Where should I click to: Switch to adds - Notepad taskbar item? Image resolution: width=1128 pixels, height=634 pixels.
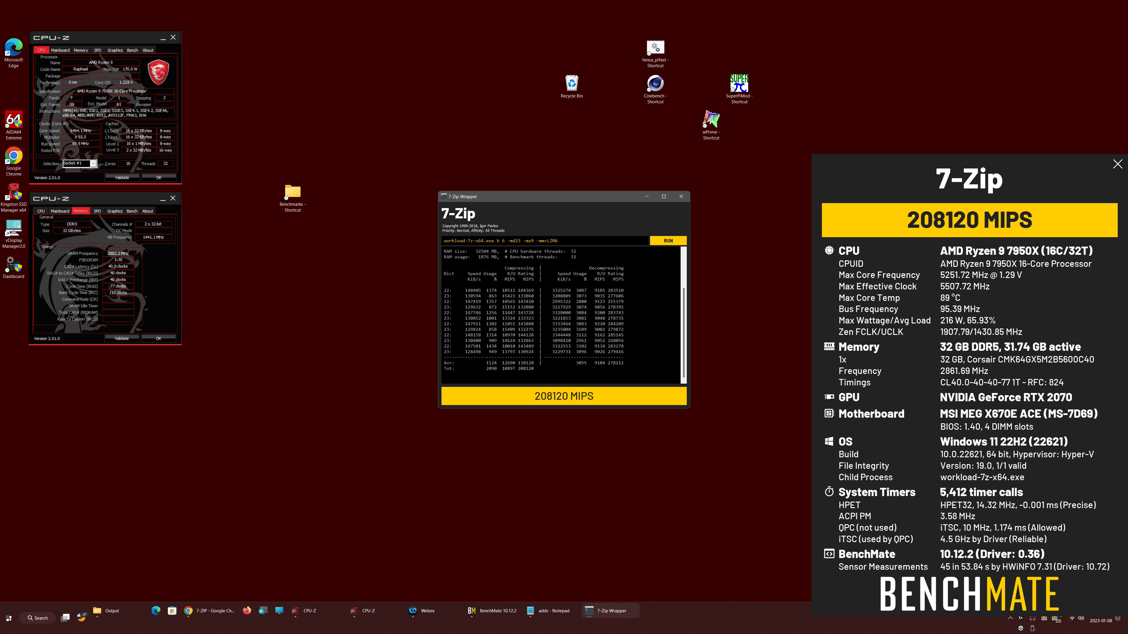point(549,611)
